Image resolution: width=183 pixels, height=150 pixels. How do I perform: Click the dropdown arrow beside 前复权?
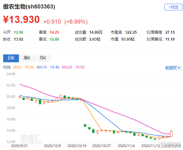click(x=179, y=68)
